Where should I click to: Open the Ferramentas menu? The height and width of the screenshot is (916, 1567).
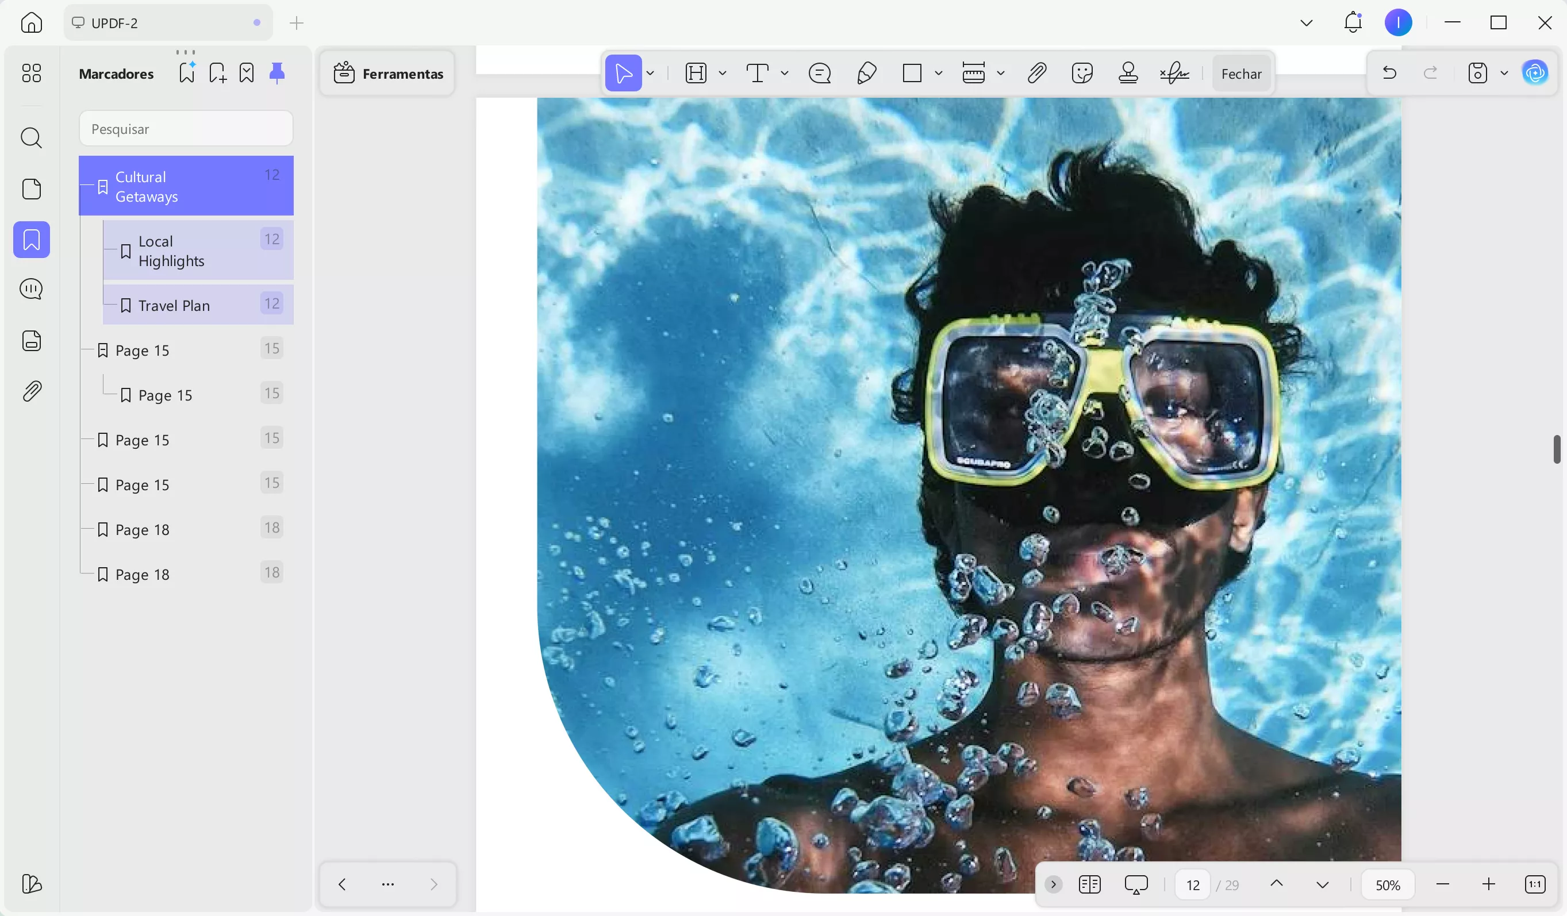pyautogui.click(x=388, y=74)
